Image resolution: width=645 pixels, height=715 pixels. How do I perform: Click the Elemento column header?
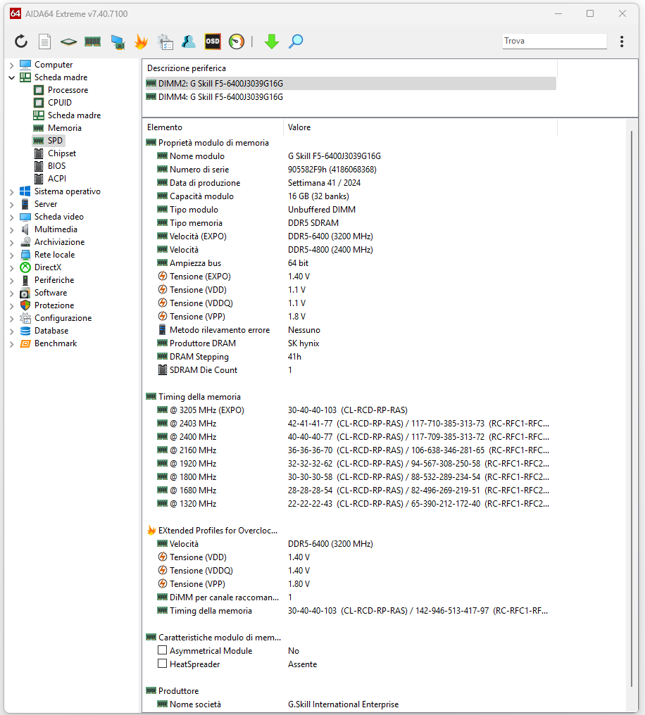213,127
